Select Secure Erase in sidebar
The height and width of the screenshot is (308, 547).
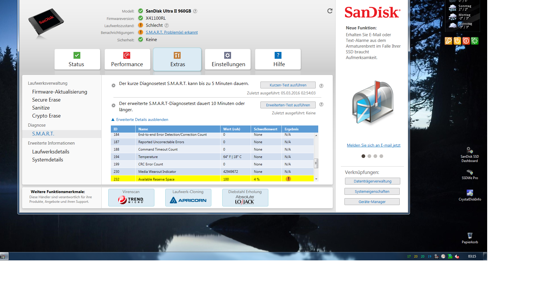pyautogui.click(x=46, y=100)
